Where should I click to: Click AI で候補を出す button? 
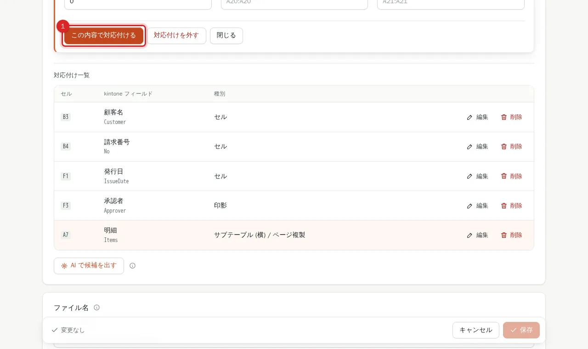(x=89, y=265)
